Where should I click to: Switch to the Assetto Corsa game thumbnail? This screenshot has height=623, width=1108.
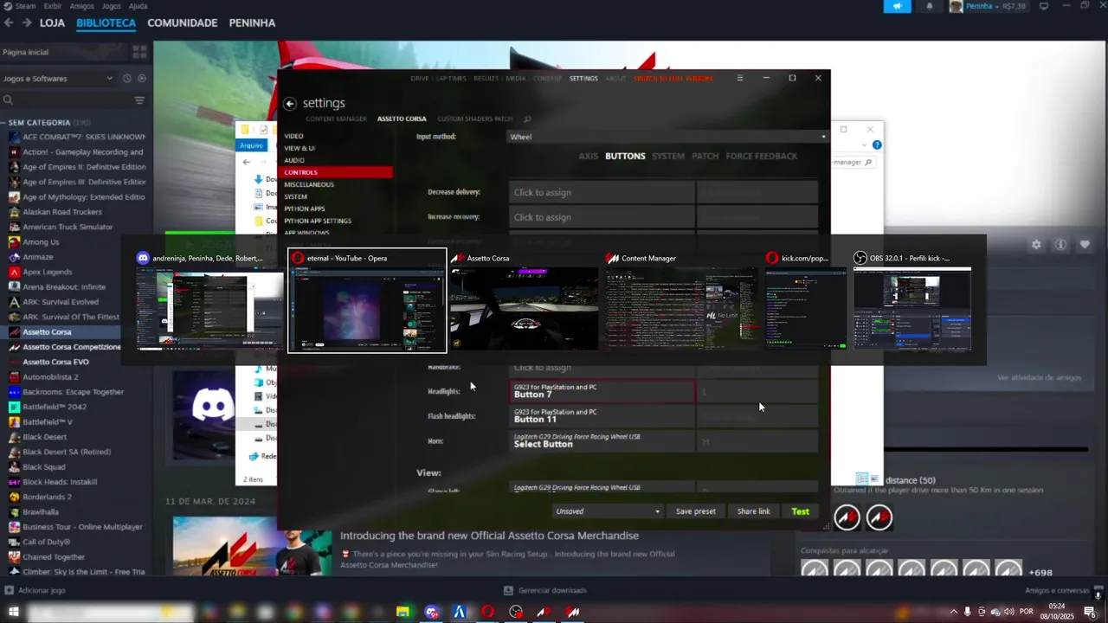[525, 301]
